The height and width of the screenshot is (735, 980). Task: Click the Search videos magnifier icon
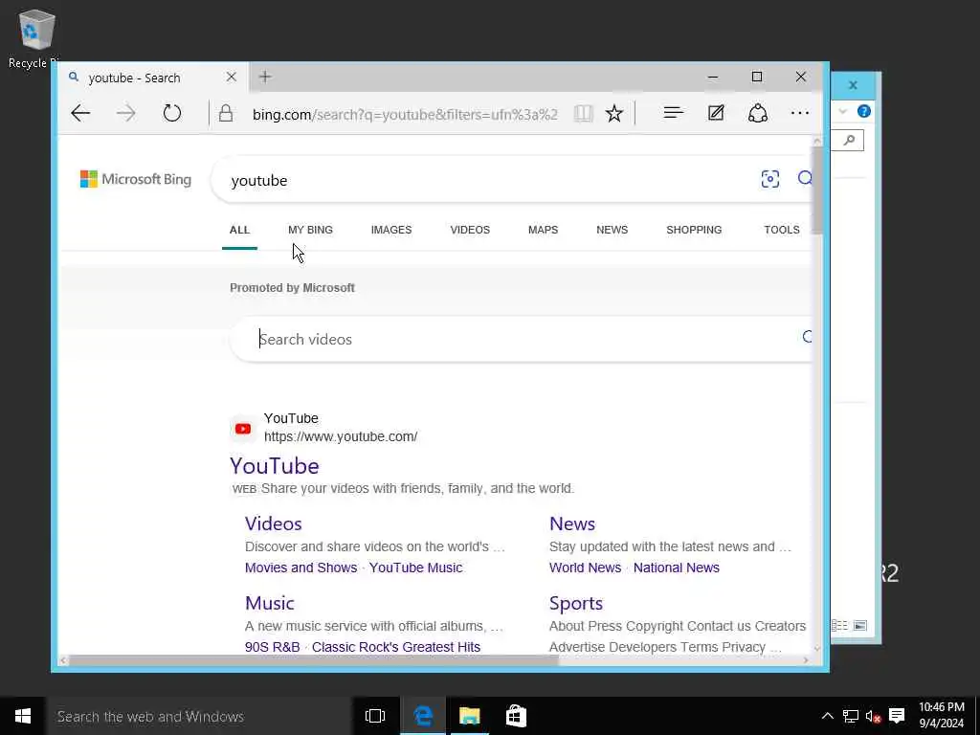pos(807,338)
